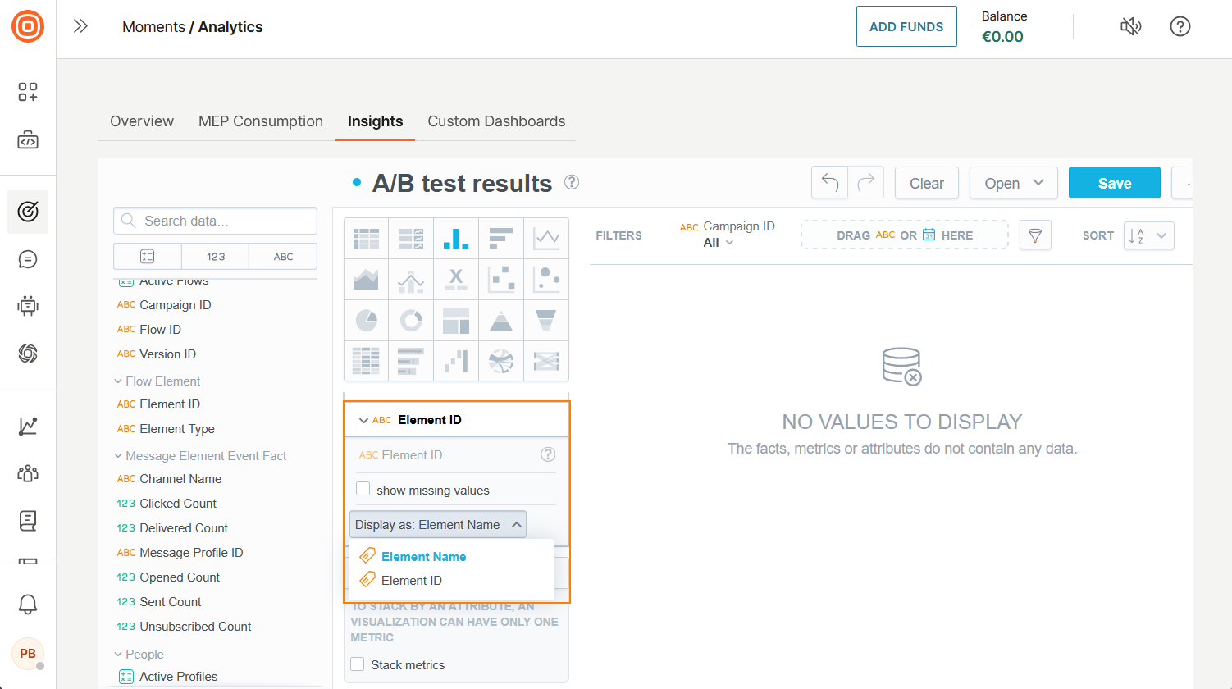Expand the sidebar with double-arrow icon

pos(80,26)
